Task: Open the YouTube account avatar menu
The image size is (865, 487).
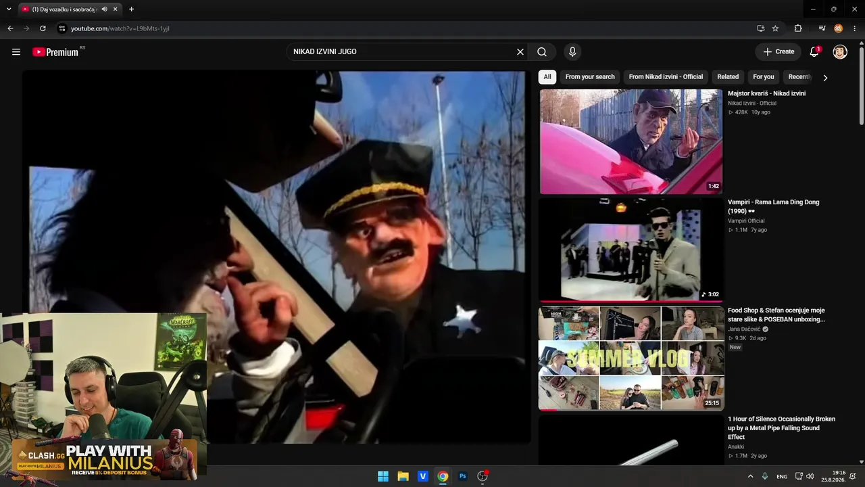Action: (840, 52)
